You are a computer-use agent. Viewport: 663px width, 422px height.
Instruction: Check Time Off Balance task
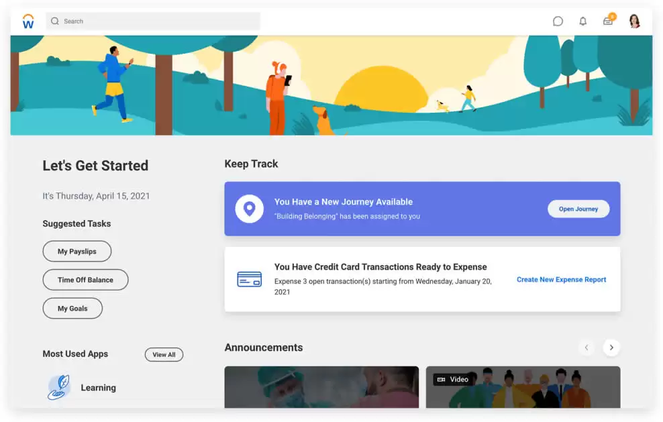coord(85,280)
